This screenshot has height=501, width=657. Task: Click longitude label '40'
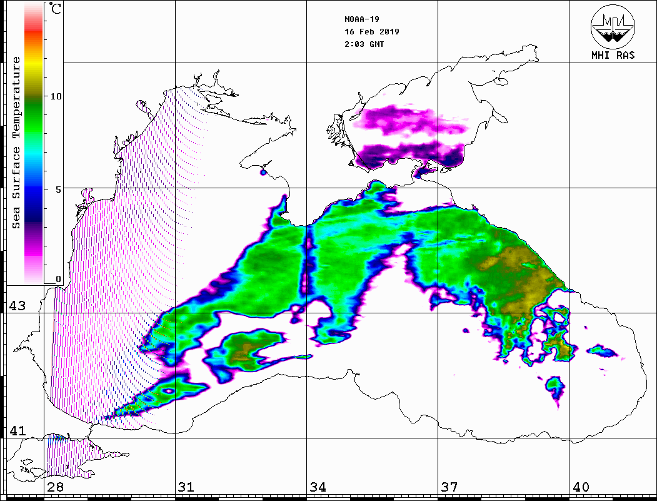581,487
